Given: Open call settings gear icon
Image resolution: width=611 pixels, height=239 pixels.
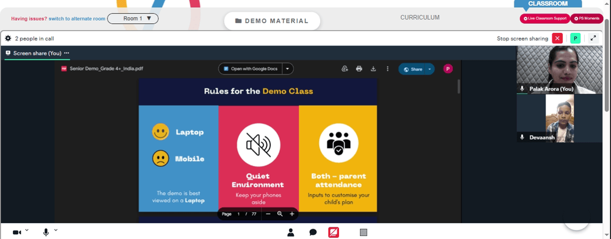Looking at the screenshot, I should 8,38.
